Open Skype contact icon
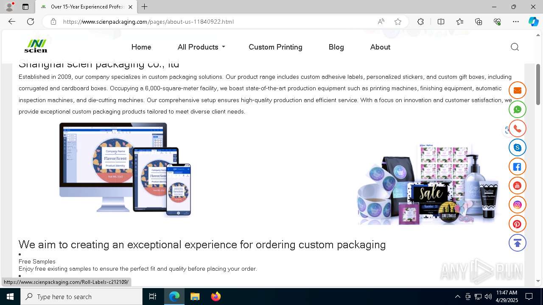Image resolution: width=543 pixels, height=305 pixels. click(517, 147)
